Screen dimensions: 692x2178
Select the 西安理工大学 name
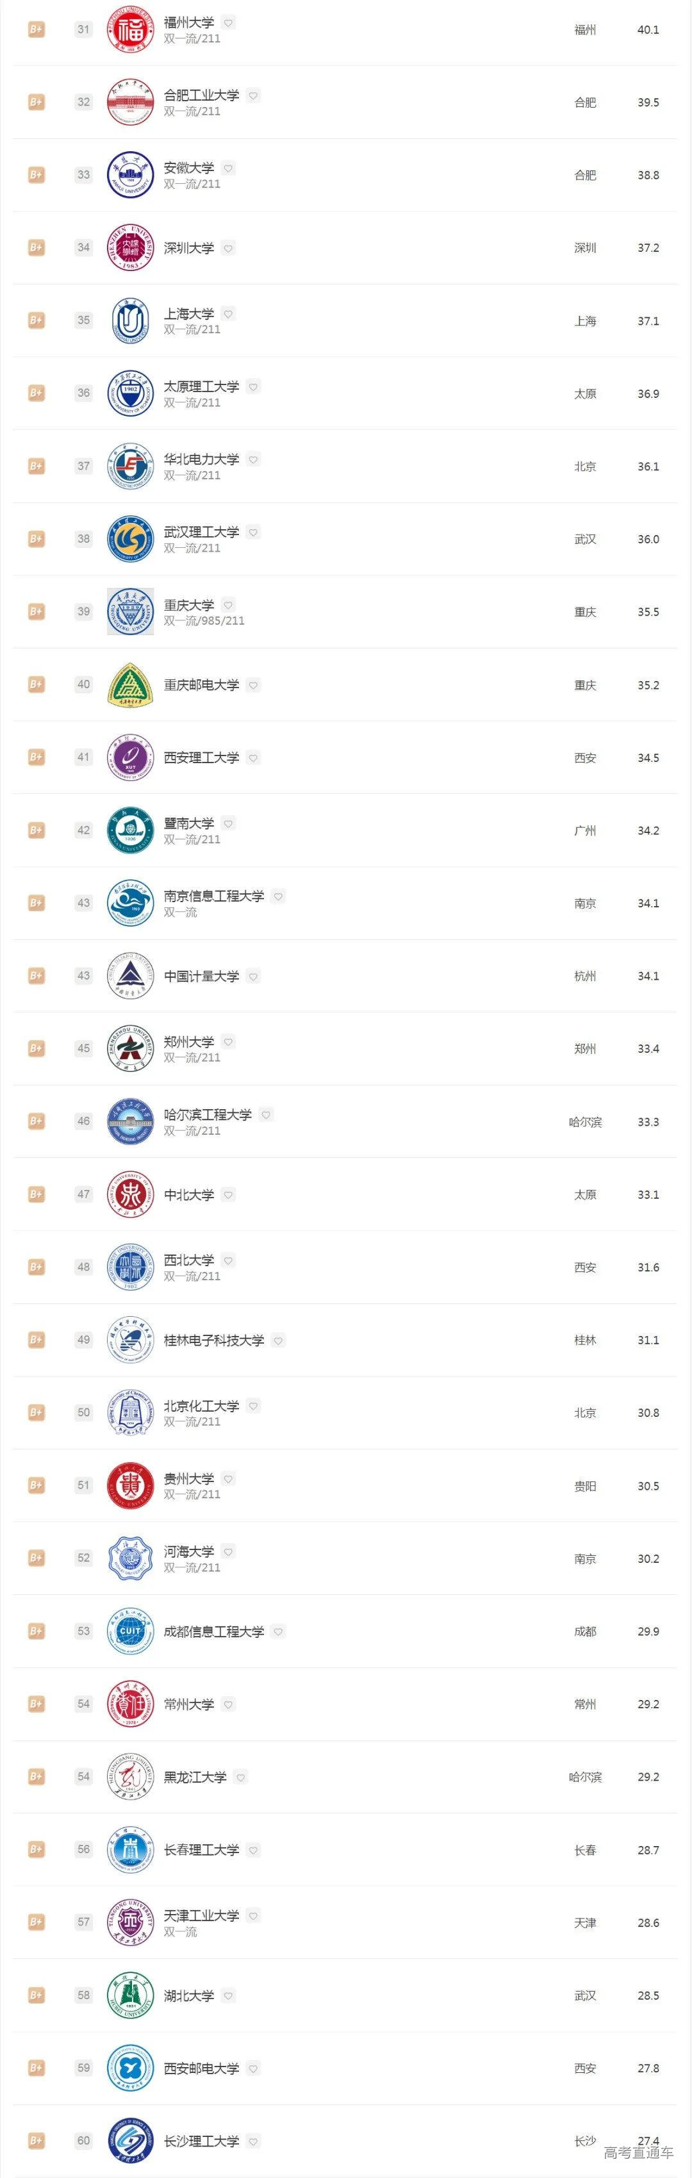[x=201, y=757]
